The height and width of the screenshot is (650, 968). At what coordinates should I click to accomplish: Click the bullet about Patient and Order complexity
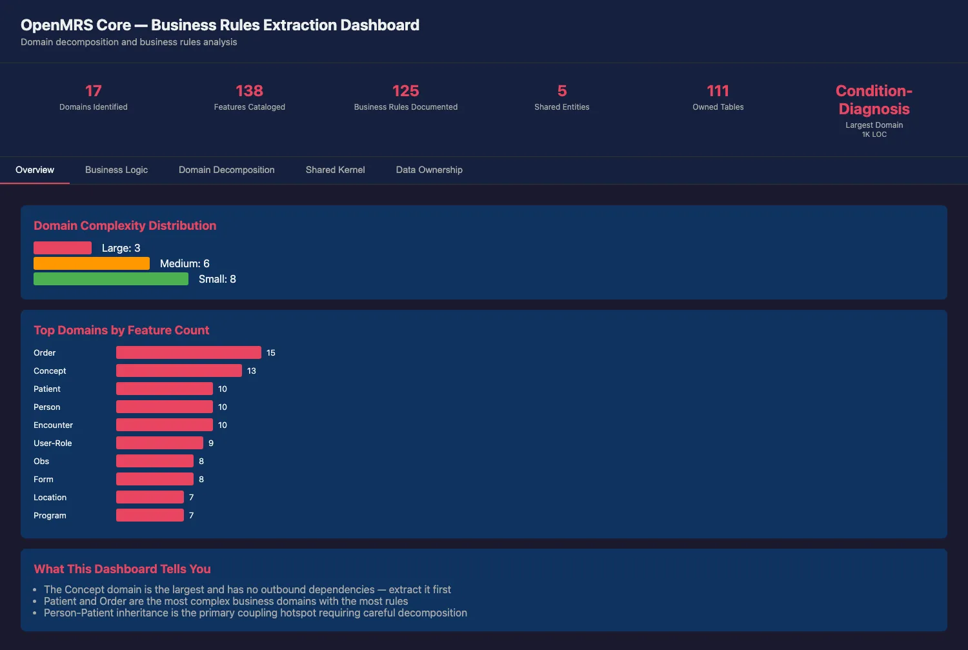coord(226,601)
